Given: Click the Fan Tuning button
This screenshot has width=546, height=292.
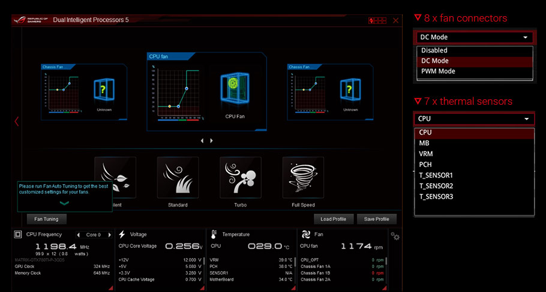Looking at the screenshot, I should click(46, 219).
